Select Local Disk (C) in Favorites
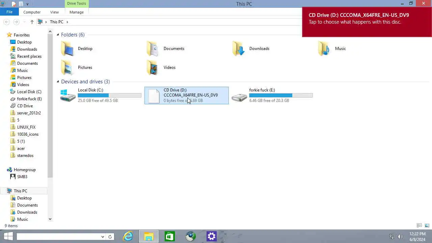The image size is (432, 243). 29,92
